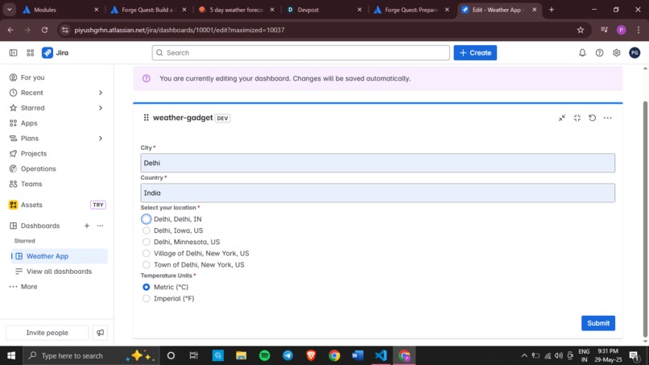Screen dimensions: 649x365
Task: Open the browser menu three dots
Action: [639, 30]
